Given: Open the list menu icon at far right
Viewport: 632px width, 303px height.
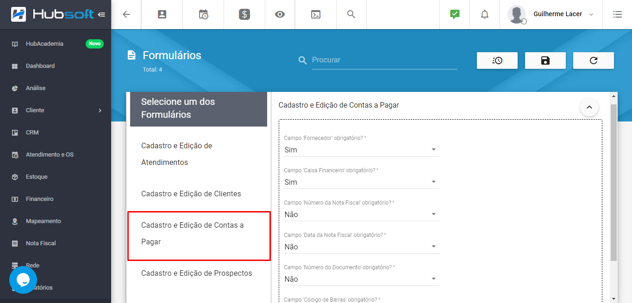Looking at the screenshot, I should tap(617, 14).
